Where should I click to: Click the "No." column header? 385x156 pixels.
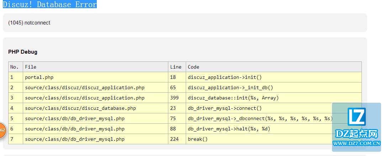click(x=15, y=67)
